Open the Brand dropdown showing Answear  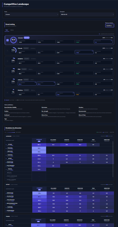31,15
